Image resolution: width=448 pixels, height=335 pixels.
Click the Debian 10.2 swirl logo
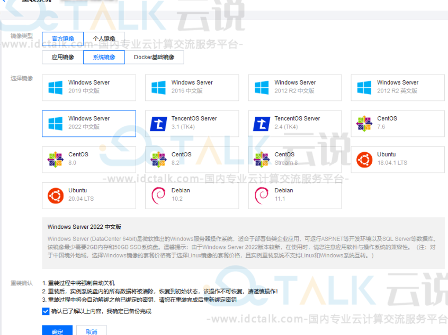pos(158,196)
